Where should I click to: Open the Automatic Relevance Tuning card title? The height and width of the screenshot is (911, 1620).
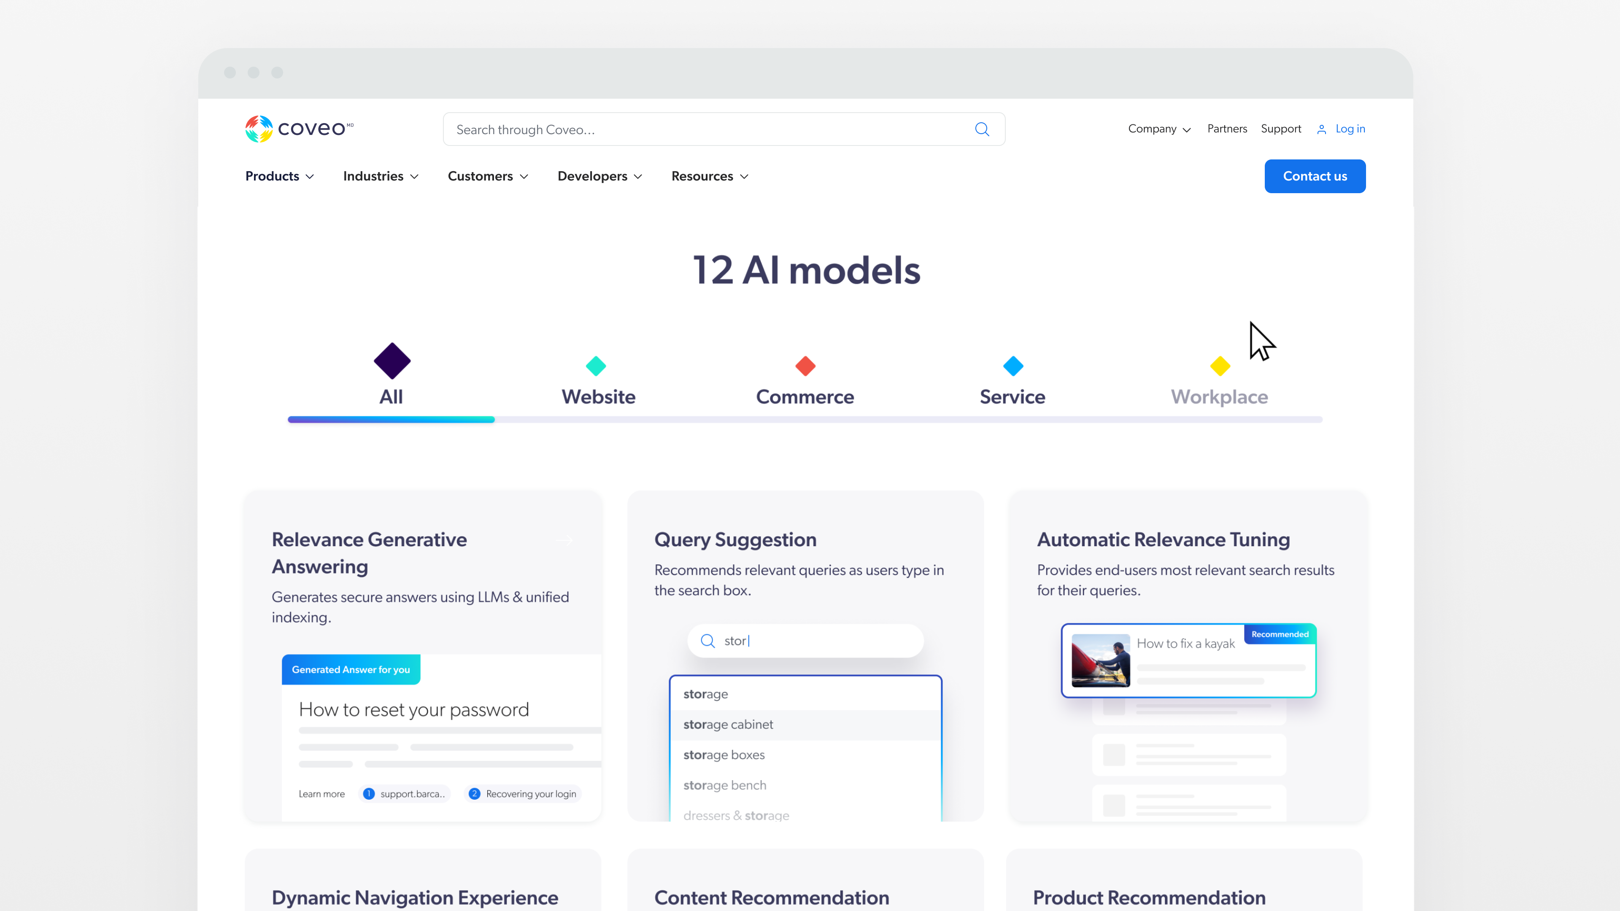tap(1164, 540)
